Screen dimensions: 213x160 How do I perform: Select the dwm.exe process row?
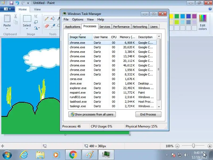tap(112, 83)
